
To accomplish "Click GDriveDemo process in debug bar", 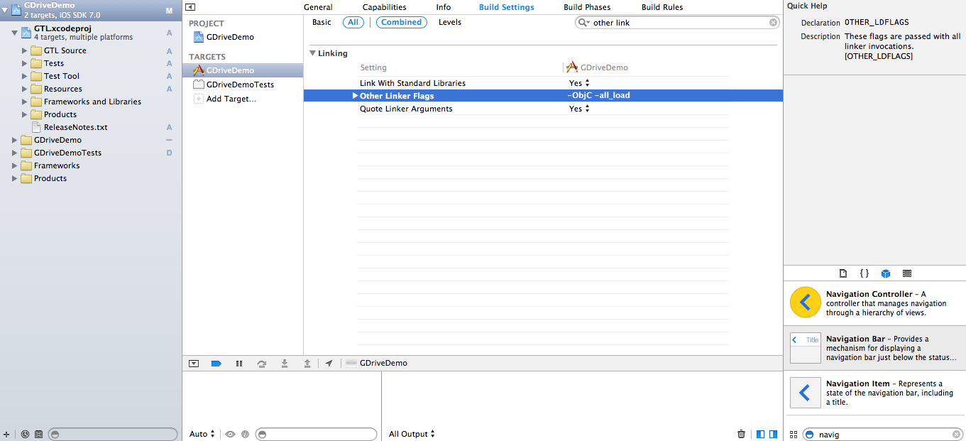I will click(376, 363).
